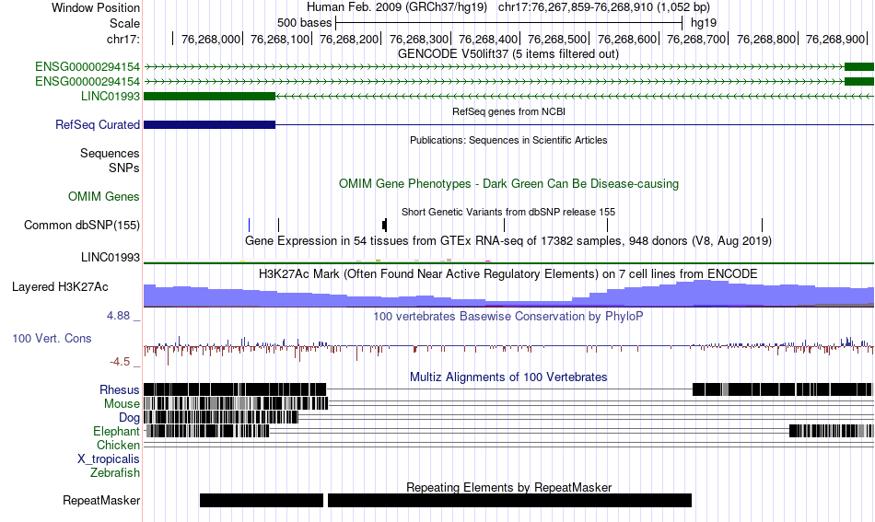Viewport: 875px width, 522px height.
Task: Click the 500 bases scale bar
Action: [x=508, y=23]
